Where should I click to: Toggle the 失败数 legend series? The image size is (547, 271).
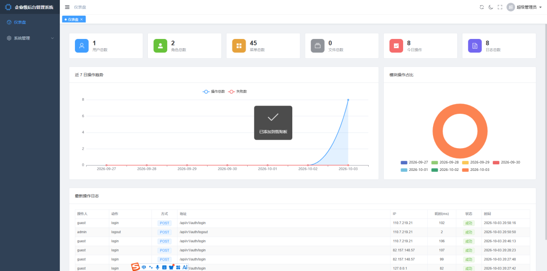(238, 92)
